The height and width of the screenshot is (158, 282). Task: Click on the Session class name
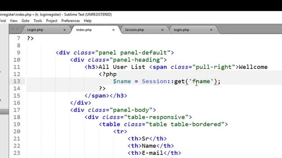(x=154, y=81)
